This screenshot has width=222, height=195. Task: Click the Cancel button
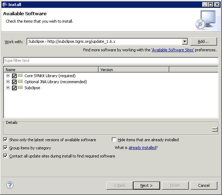tap(204, 185)
